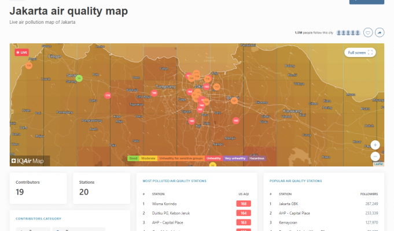Select the Good legend swatch
The image size is (394, 231).
tap(133, 158)
